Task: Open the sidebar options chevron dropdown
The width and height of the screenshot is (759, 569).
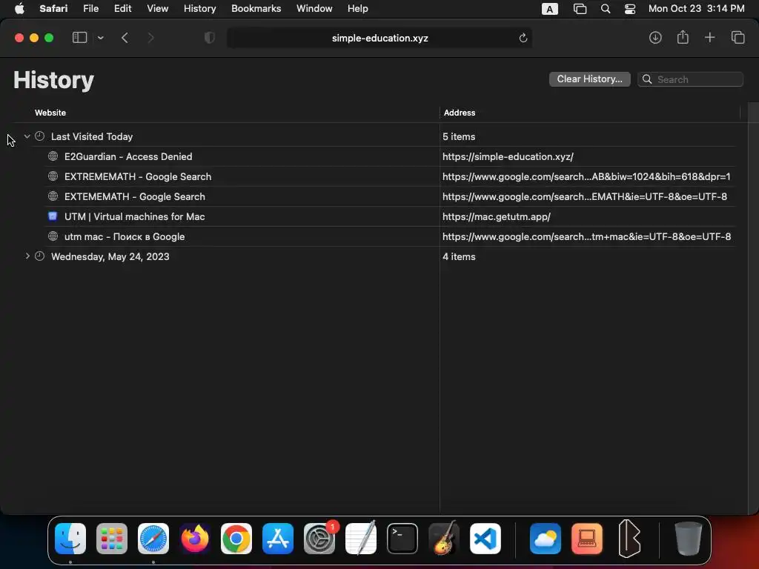Action: coord(100,38)
